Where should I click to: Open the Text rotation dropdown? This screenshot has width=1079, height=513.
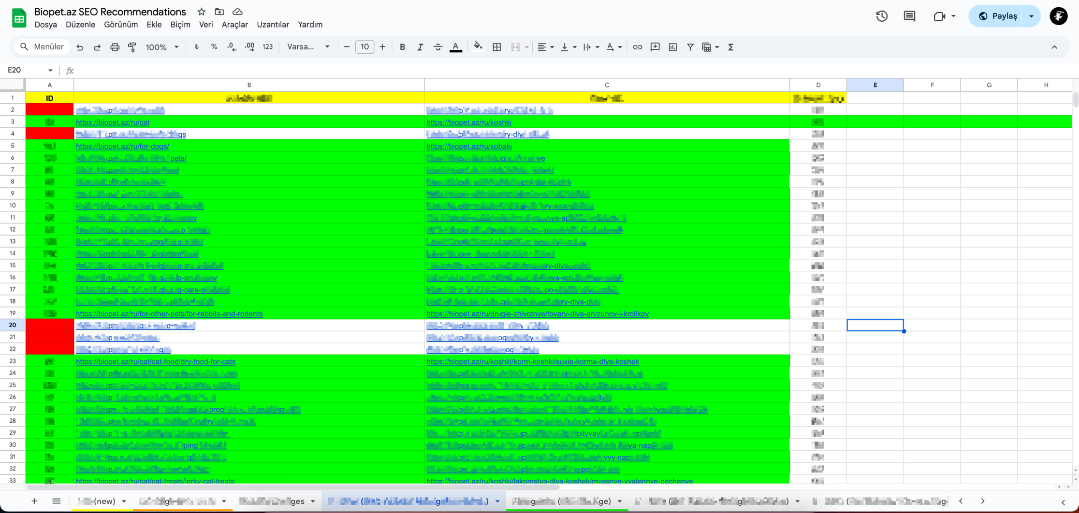click(613, 47)
